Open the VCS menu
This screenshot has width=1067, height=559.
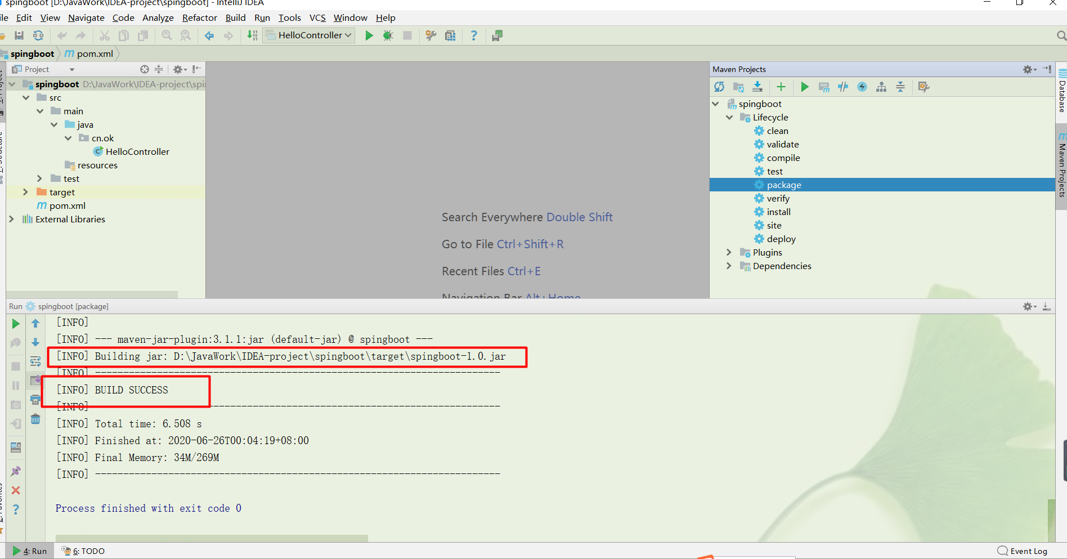pos(317,18)
